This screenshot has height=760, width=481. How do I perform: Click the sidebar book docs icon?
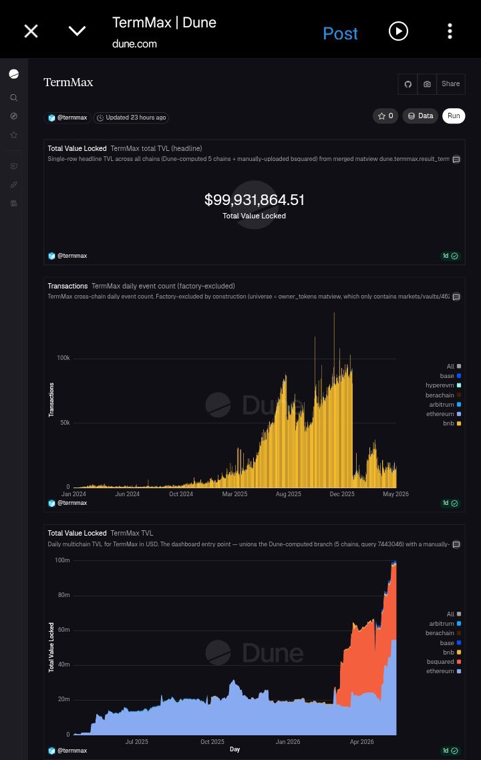point(14,203)
